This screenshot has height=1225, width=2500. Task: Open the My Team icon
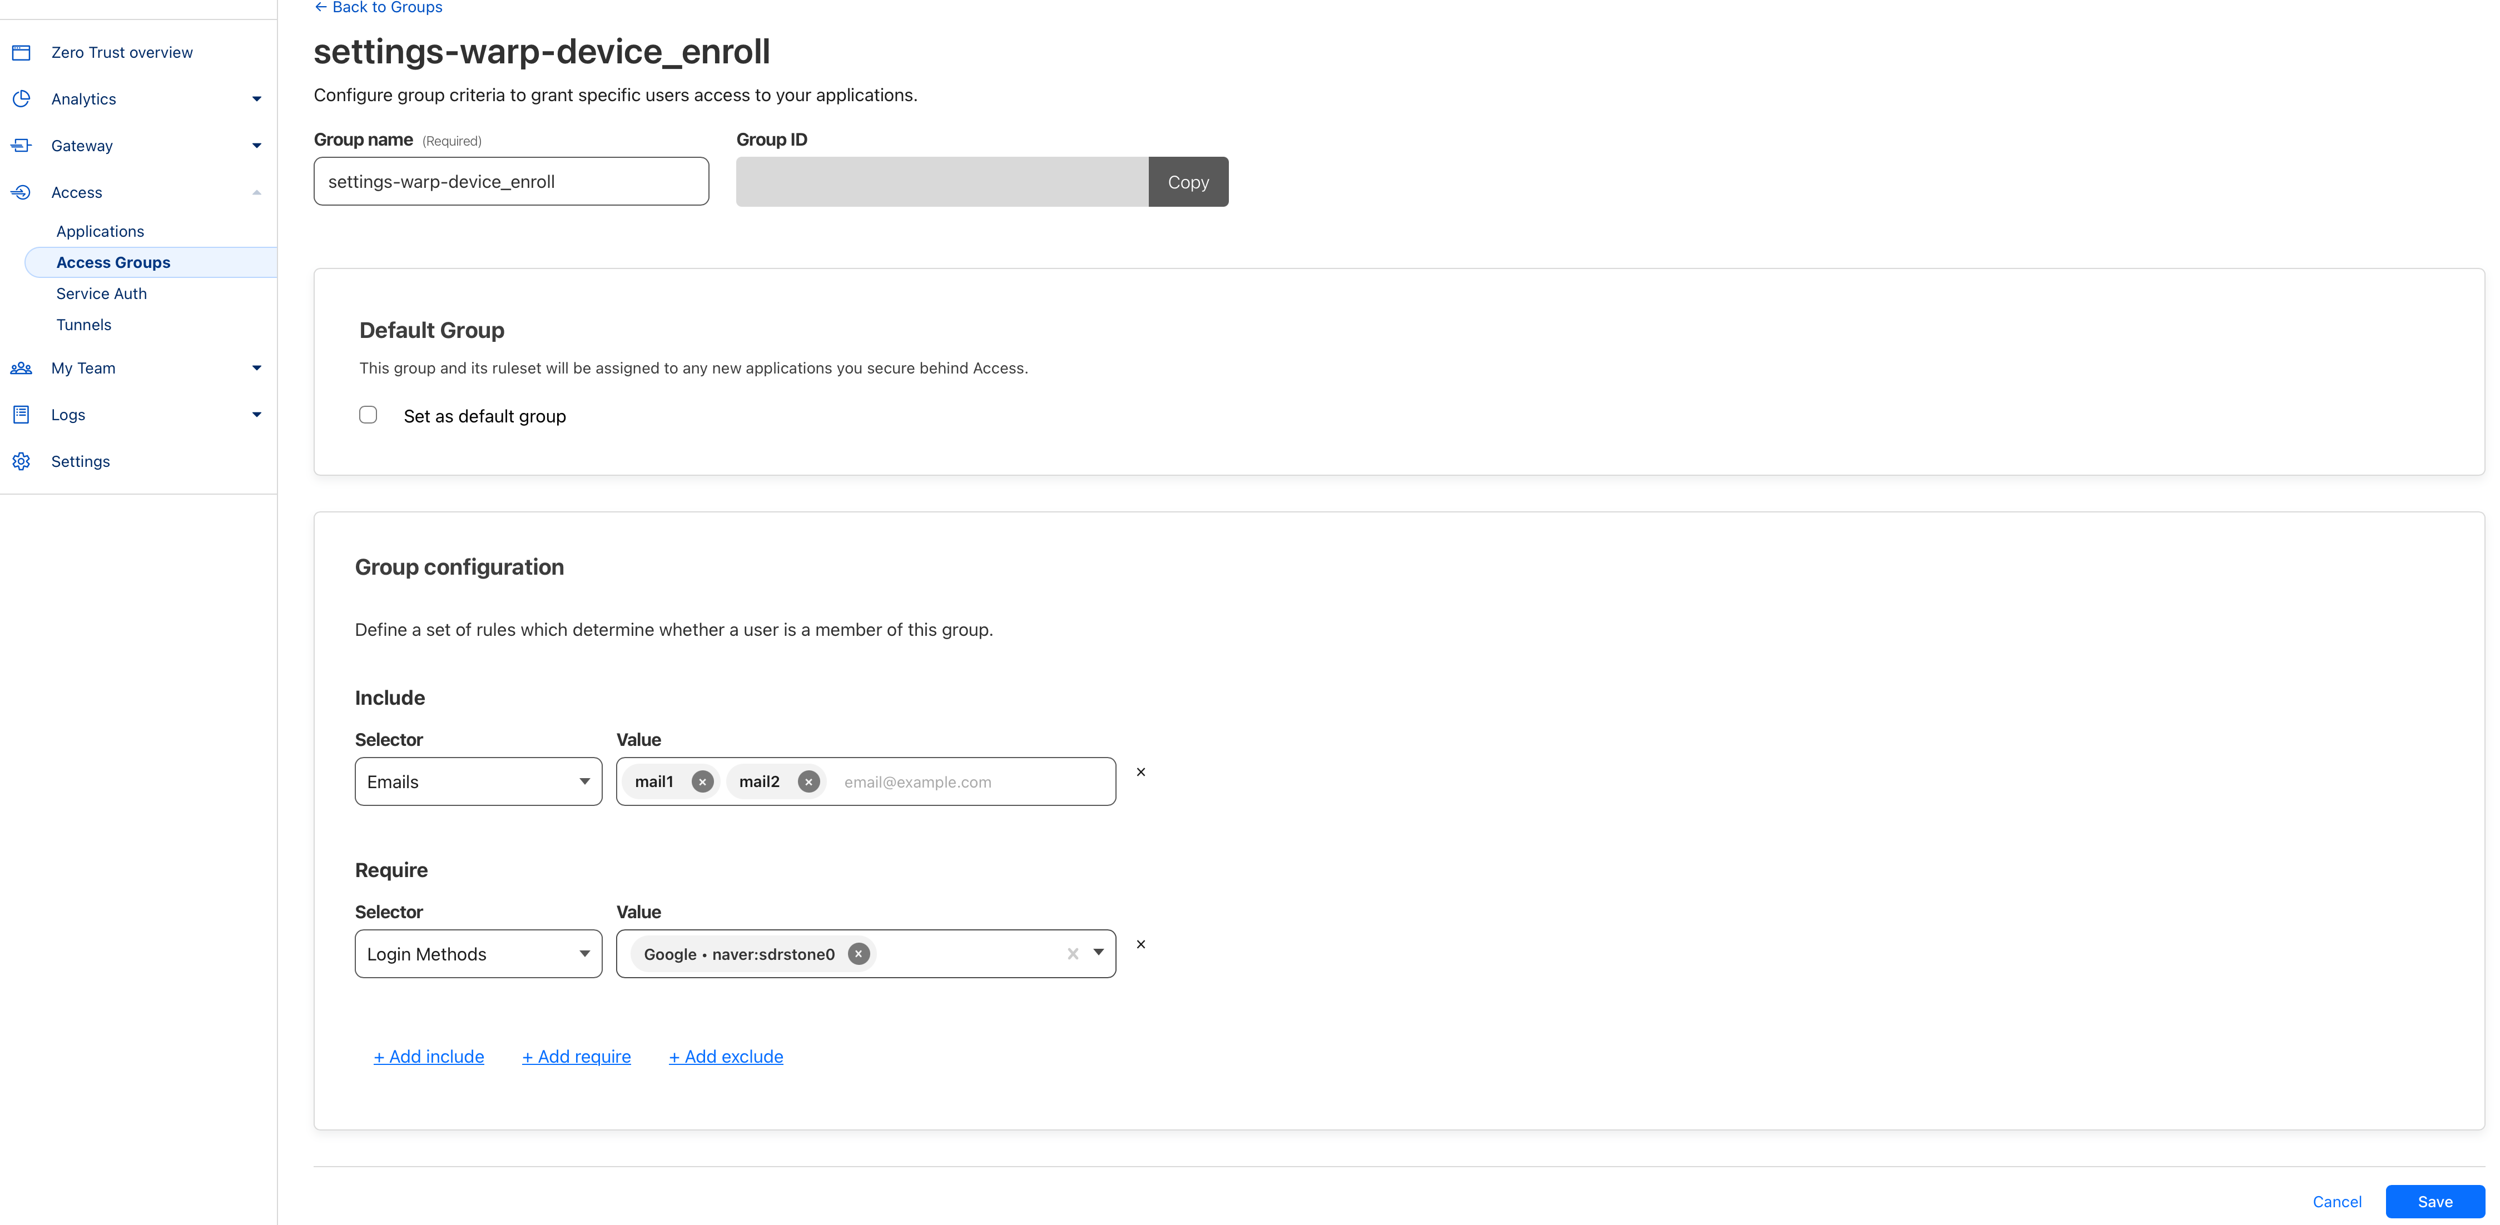(x=21, y=367)
